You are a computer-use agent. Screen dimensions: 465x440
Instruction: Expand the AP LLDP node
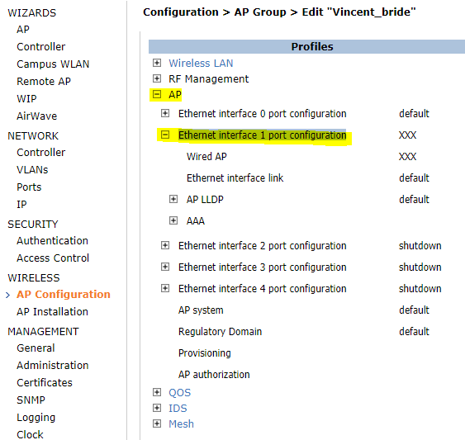click(173, 199)
